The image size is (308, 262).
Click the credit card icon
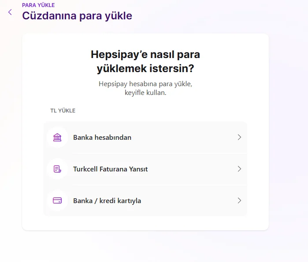tap(57, 201)
